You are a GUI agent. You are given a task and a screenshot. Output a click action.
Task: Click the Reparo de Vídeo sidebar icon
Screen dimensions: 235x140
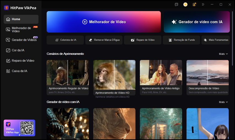[8, 61]
